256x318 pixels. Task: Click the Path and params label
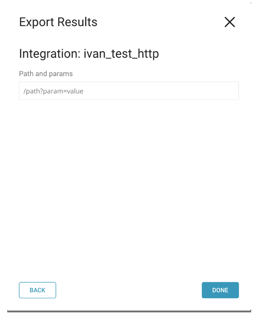coord(46,74)
